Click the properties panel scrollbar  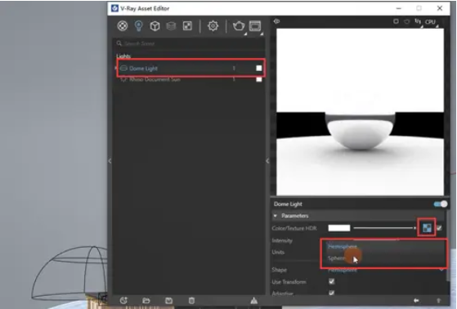tap(447, 245)
